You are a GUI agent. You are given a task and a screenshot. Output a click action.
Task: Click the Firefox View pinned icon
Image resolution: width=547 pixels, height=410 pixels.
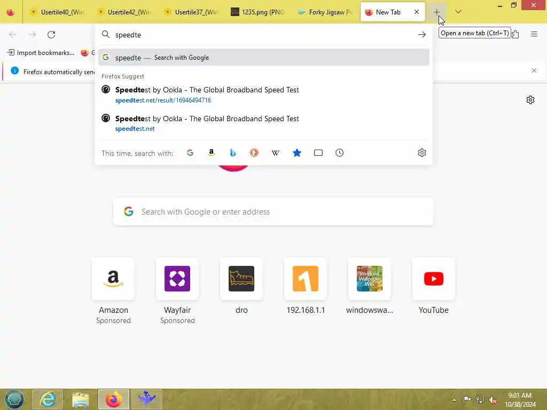pos(11,12)
